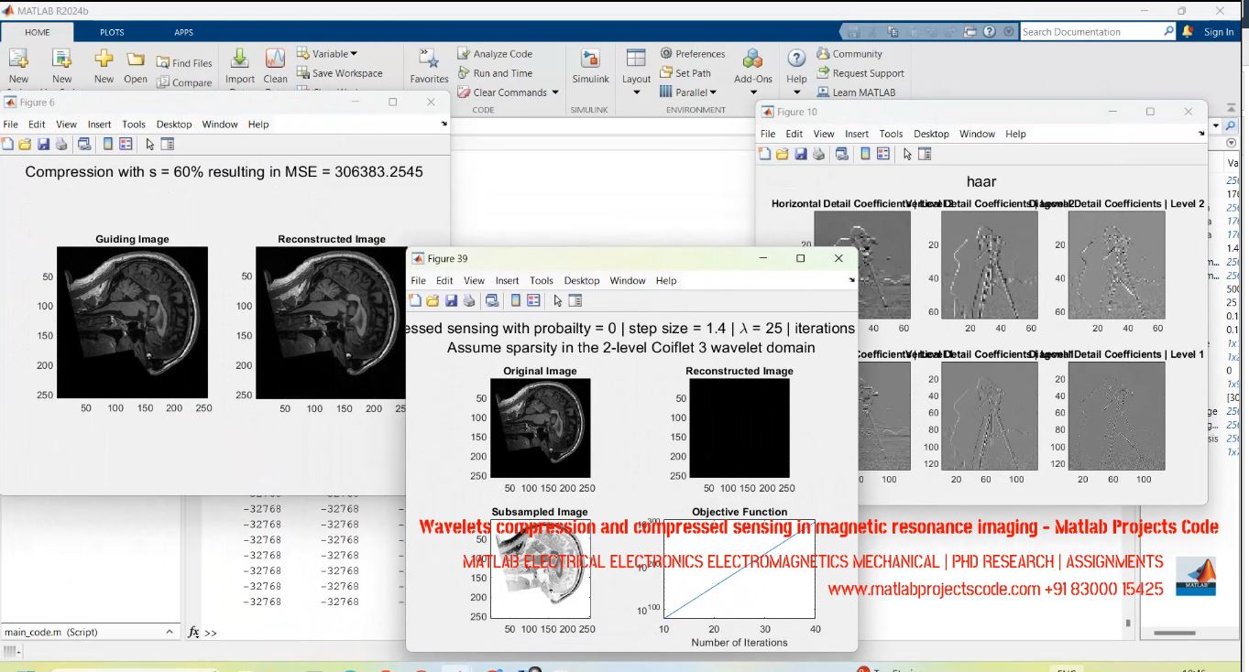
Task: Launch Simulink from the toolbar
Action: (590, 67)
